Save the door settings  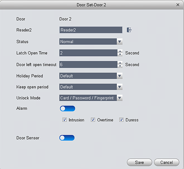coord(140,162)
